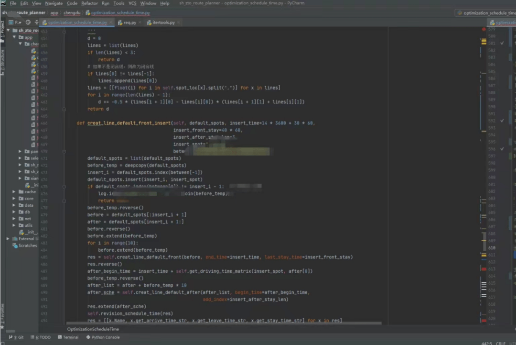This screenshot has width=516, height=345.
Task: Expand the utils folder
Action: pos(14,225)
